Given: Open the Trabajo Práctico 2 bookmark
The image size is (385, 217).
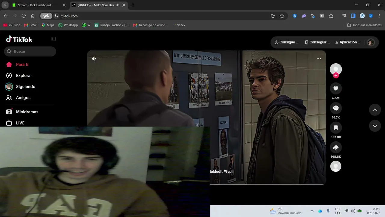Looking at the screenshot, I should (x=112, y=25).
